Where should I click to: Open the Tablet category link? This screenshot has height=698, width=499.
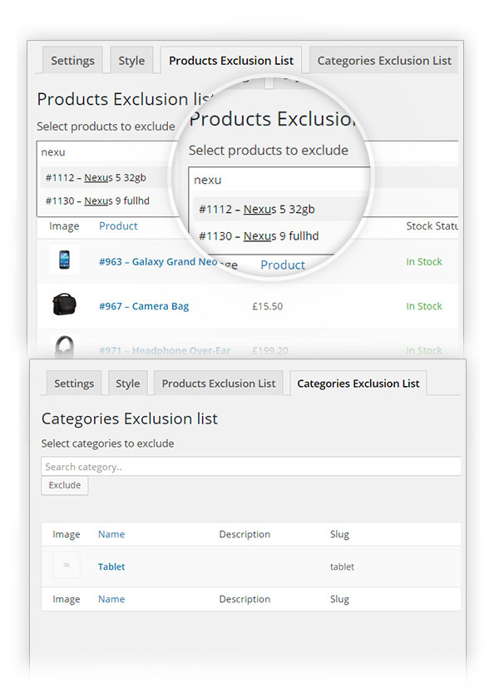tap(111, 567)
